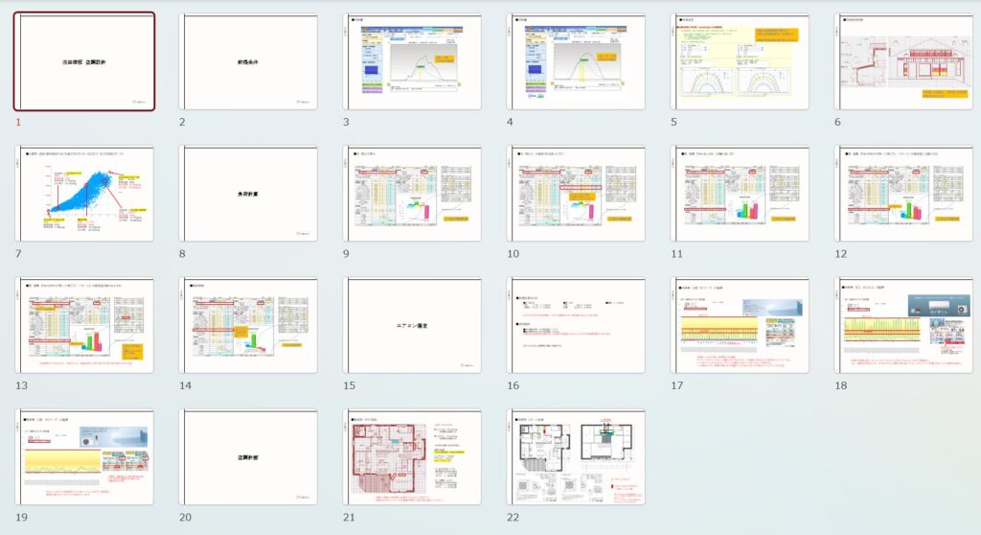This screenshot has width=981, height=535.
Task: Select slide 1 title thumbnail 空調設計
Action: [84, 61]
